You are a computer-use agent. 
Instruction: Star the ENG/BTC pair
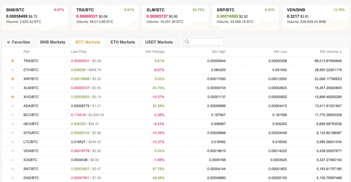click(13, 178)
